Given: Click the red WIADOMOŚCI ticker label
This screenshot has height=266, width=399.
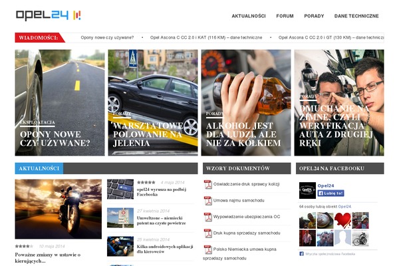Looking at the screenshot, I should pos(39,38).
